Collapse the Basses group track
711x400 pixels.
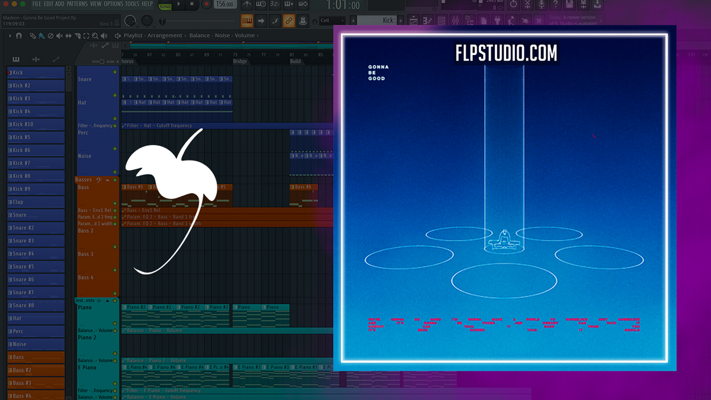coord(107,180)
